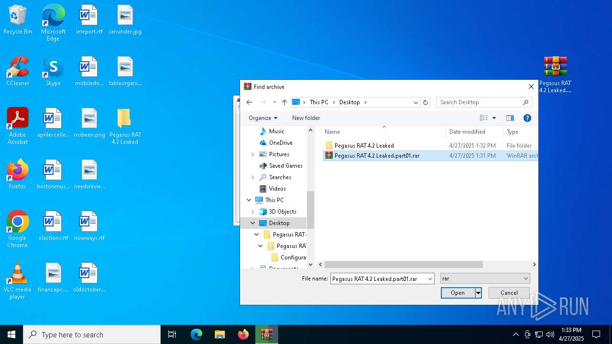Select Videos in navigation pane
This screenshot has height=344, width=612.
[x=277, y=189]
